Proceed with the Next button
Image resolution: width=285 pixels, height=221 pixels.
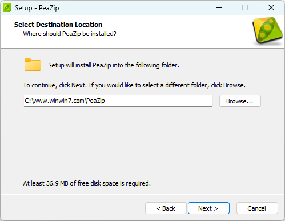pos(208,208)
